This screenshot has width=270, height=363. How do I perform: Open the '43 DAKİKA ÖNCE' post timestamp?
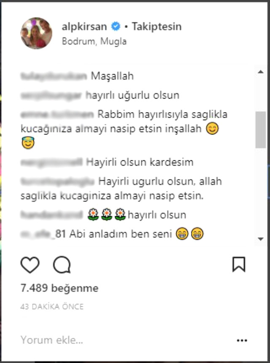coord(52,306)
